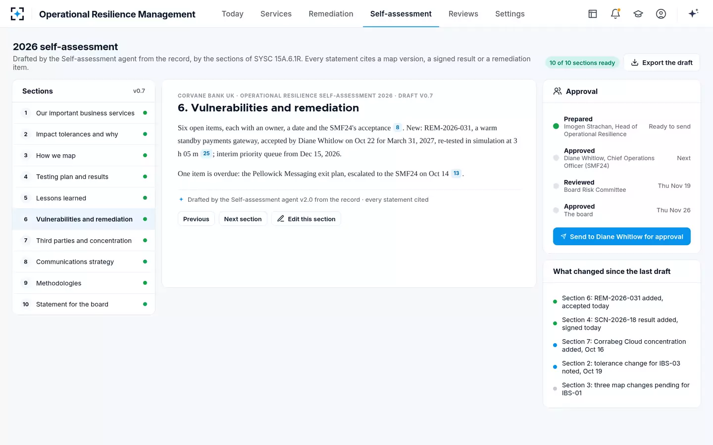The image size is (713, 445).
Task: Export the draft
Action: pos(662,63)
